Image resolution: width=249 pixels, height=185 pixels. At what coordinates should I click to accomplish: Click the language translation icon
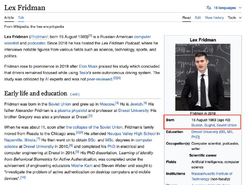coord(209,8)
